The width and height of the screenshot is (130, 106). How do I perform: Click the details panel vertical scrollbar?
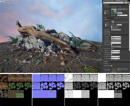point(129,27)
